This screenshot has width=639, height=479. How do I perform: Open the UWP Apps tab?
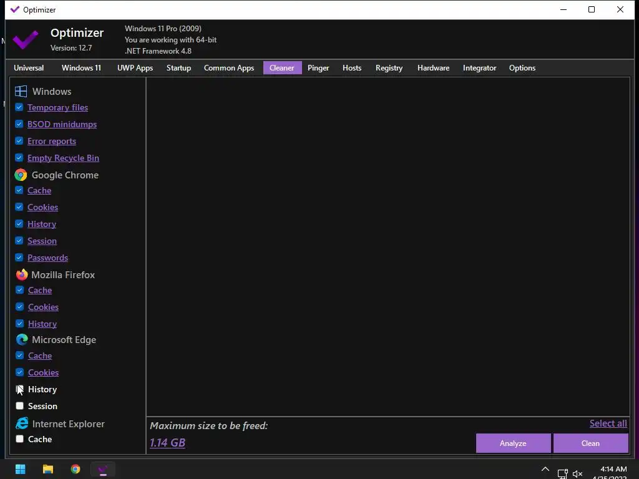tap(135, 68)
